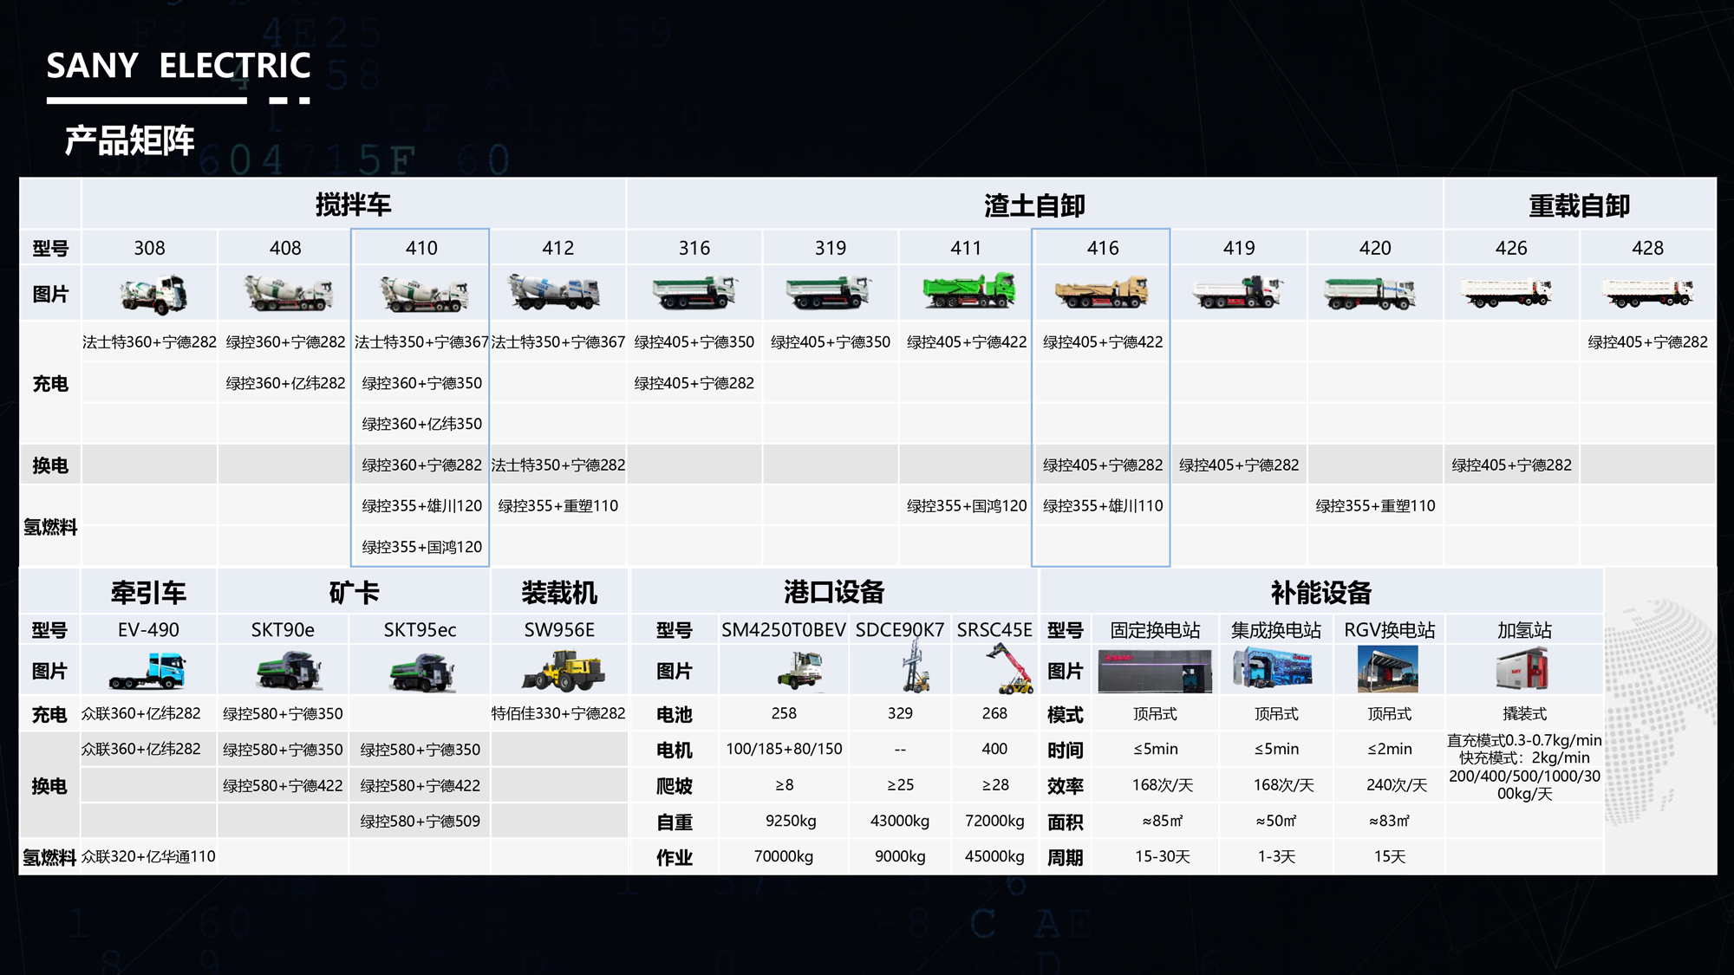
Task: Click the 众联320+亿华通110 hydrogen cell
Action: click(x=148, y=856)
